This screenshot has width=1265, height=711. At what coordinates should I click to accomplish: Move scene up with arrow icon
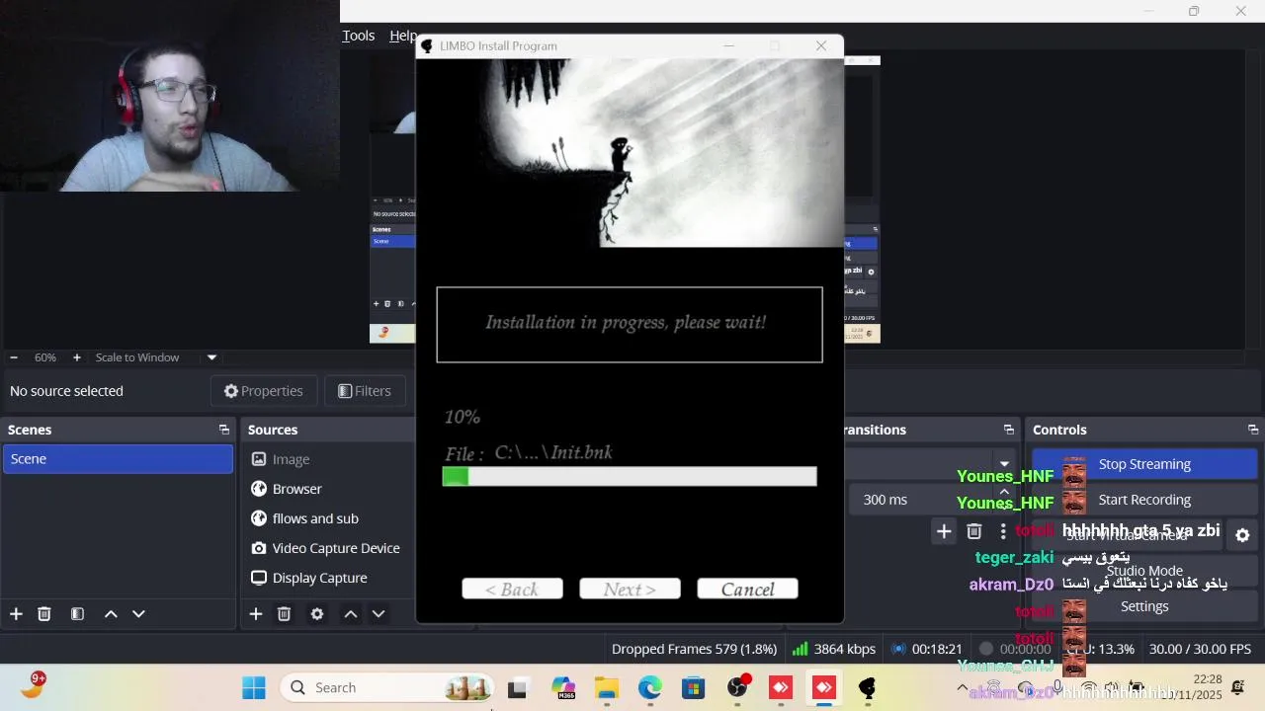pyautogui.click(x=111, y=614)
